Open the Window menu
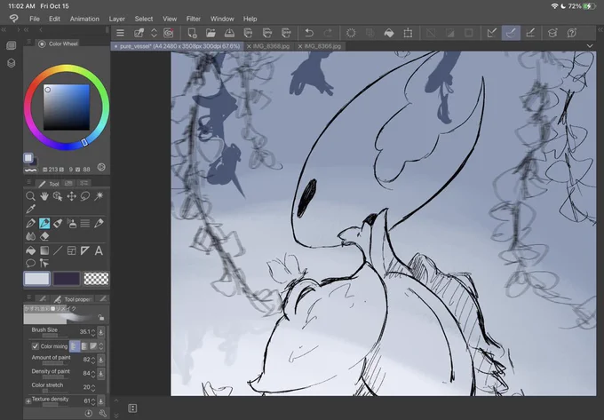This screenshot has width=604, height=420. pyautogui.click(x=222, y=19)
